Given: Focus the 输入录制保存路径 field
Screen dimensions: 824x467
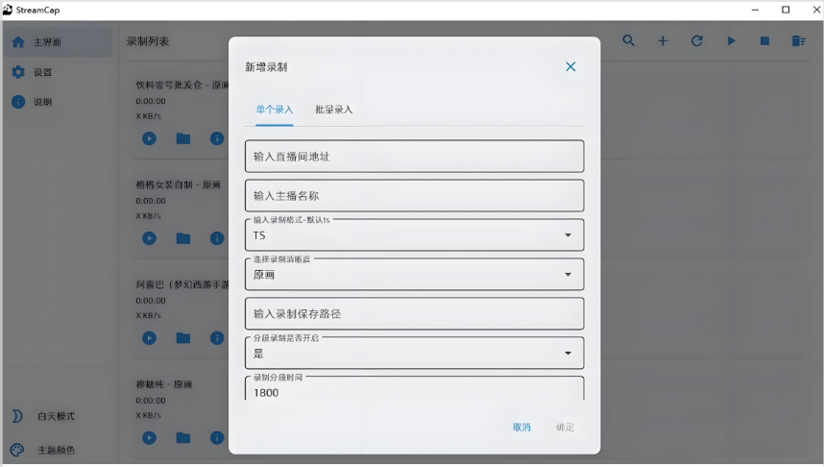Looking at the screenshot, I should coord(414,314).
